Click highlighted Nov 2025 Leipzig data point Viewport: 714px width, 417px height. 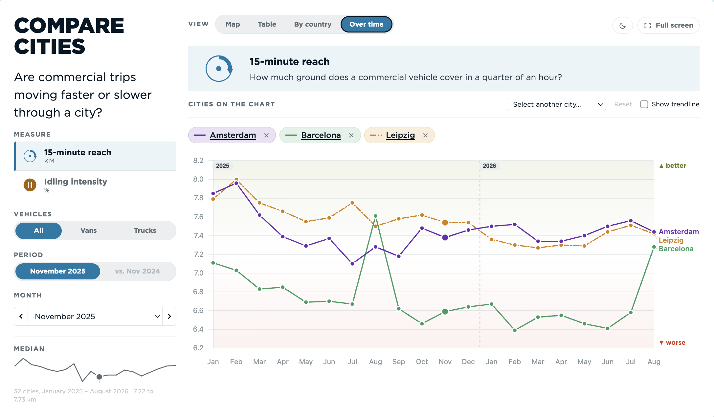(445, 223)
